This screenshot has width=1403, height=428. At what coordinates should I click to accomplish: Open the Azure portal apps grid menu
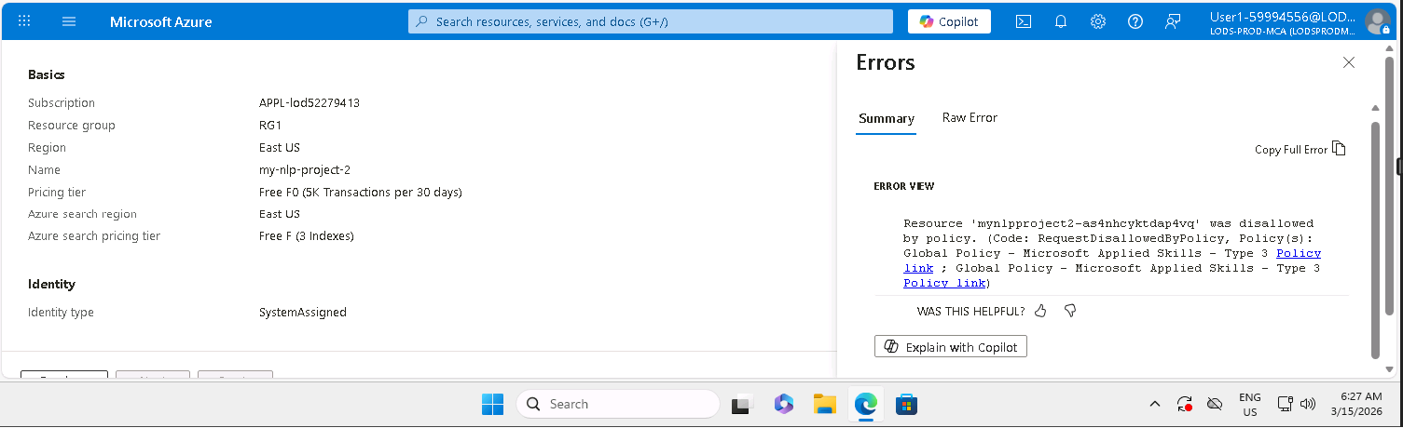[x=24, y=21]
